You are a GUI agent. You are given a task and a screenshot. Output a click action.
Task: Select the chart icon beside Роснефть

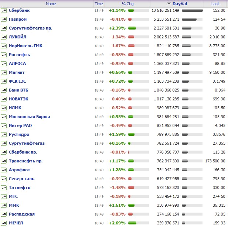pyautogui.click(x=4, y=55)
